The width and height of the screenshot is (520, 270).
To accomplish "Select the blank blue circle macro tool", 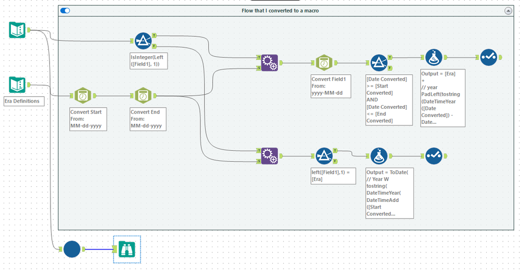I will [72, 249].
